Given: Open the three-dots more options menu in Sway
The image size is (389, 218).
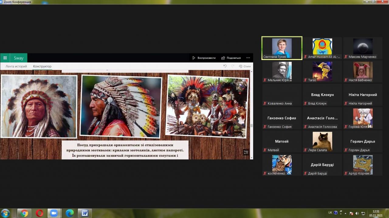Looking at the screenshot, I should 248,58.
